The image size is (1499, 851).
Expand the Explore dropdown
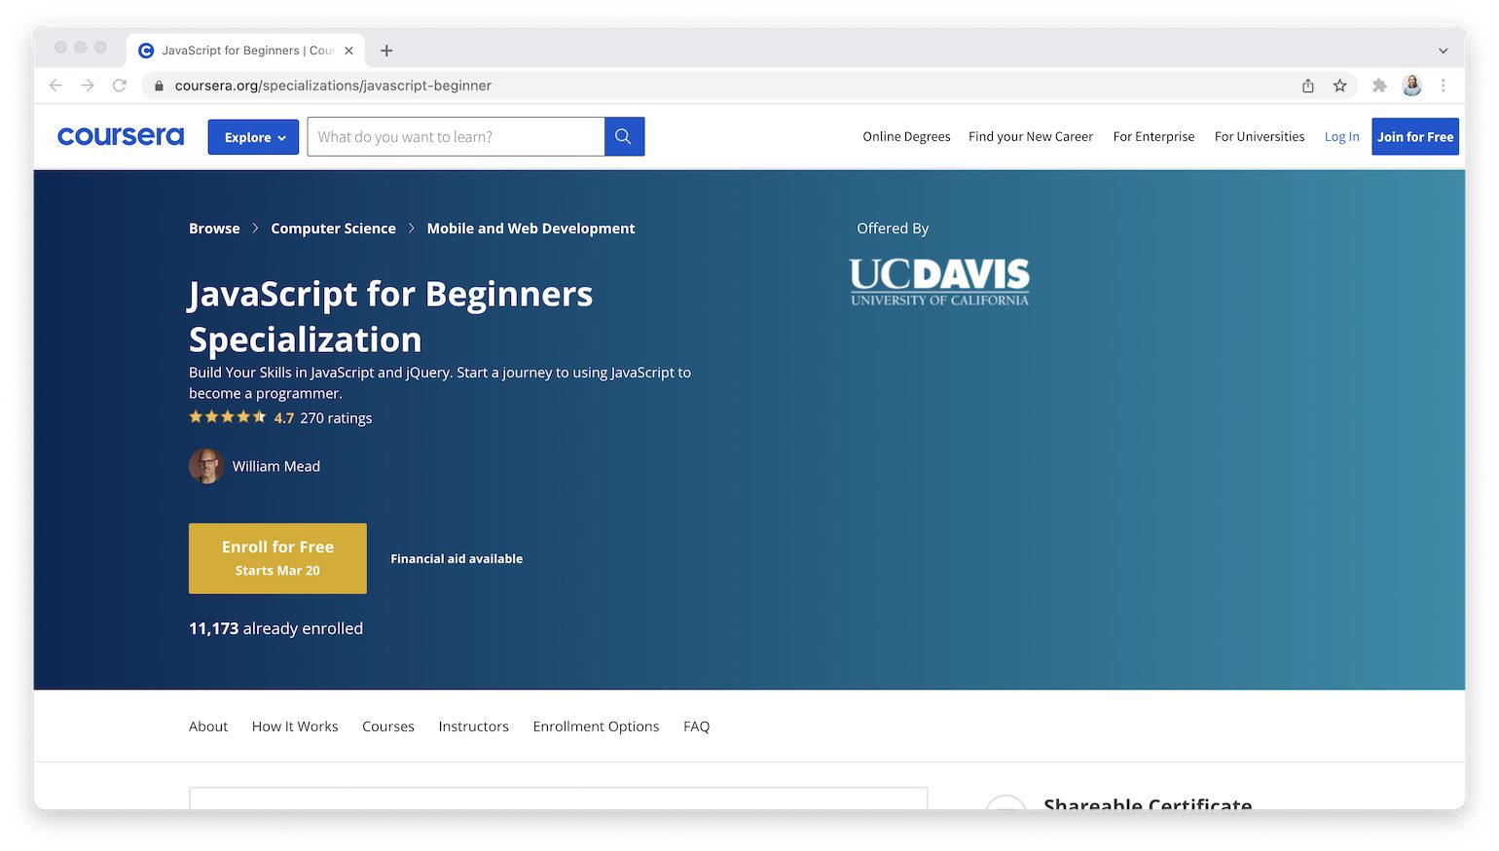(253, 137)
